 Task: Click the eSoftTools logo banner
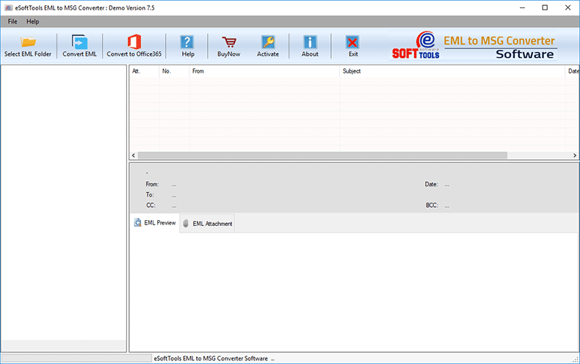(474, 45)
